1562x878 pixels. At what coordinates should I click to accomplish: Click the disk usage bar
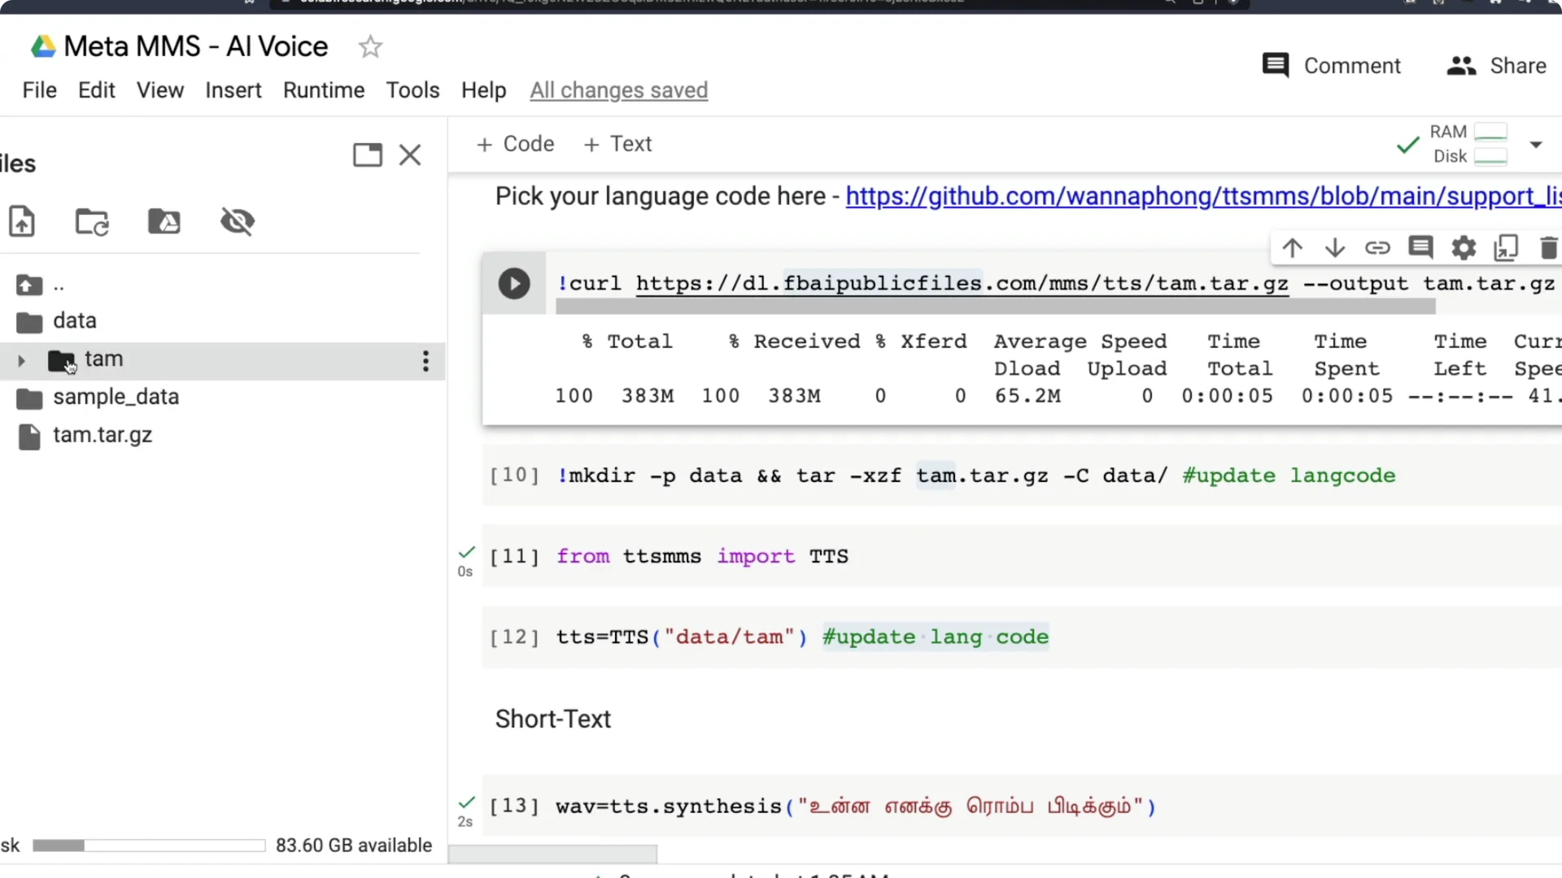(x=147, y=845)
